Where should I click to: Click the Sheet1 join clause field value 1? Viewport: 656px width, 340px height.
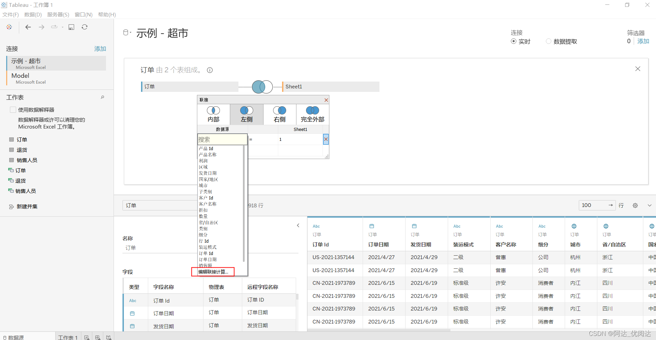[300, 139]
